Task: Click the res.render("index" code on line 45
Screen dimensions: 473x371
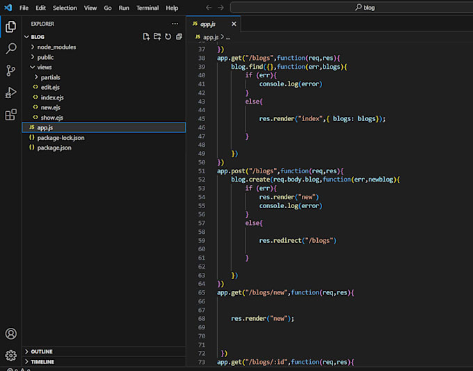Action: (291, 118)
